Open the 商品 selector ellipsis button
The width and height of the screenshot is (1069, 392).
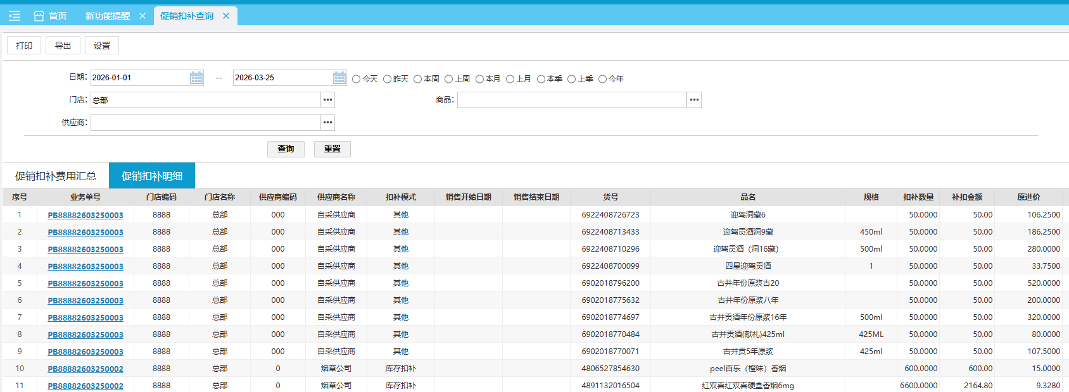694,100
